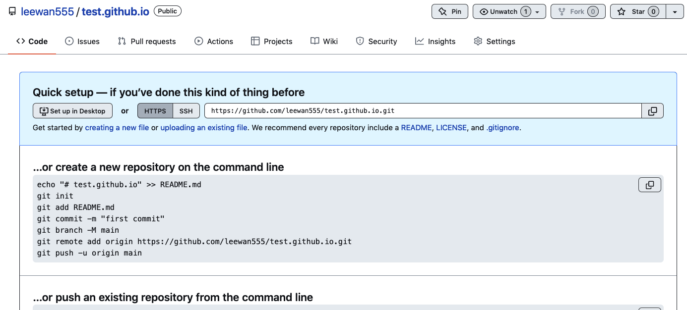Open the repository Settings tab
Viewport: 687px width, 310px height.
[495, 42]
